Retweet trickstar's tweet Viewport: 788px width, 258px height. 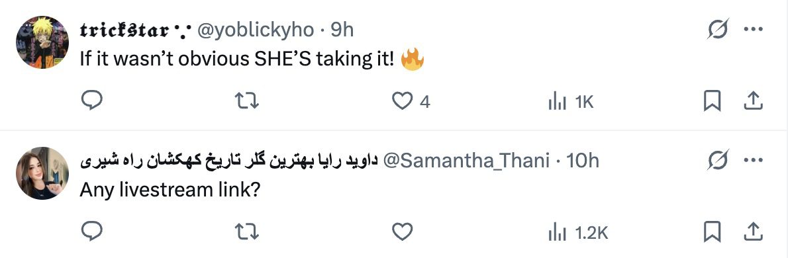click(247, 102)
